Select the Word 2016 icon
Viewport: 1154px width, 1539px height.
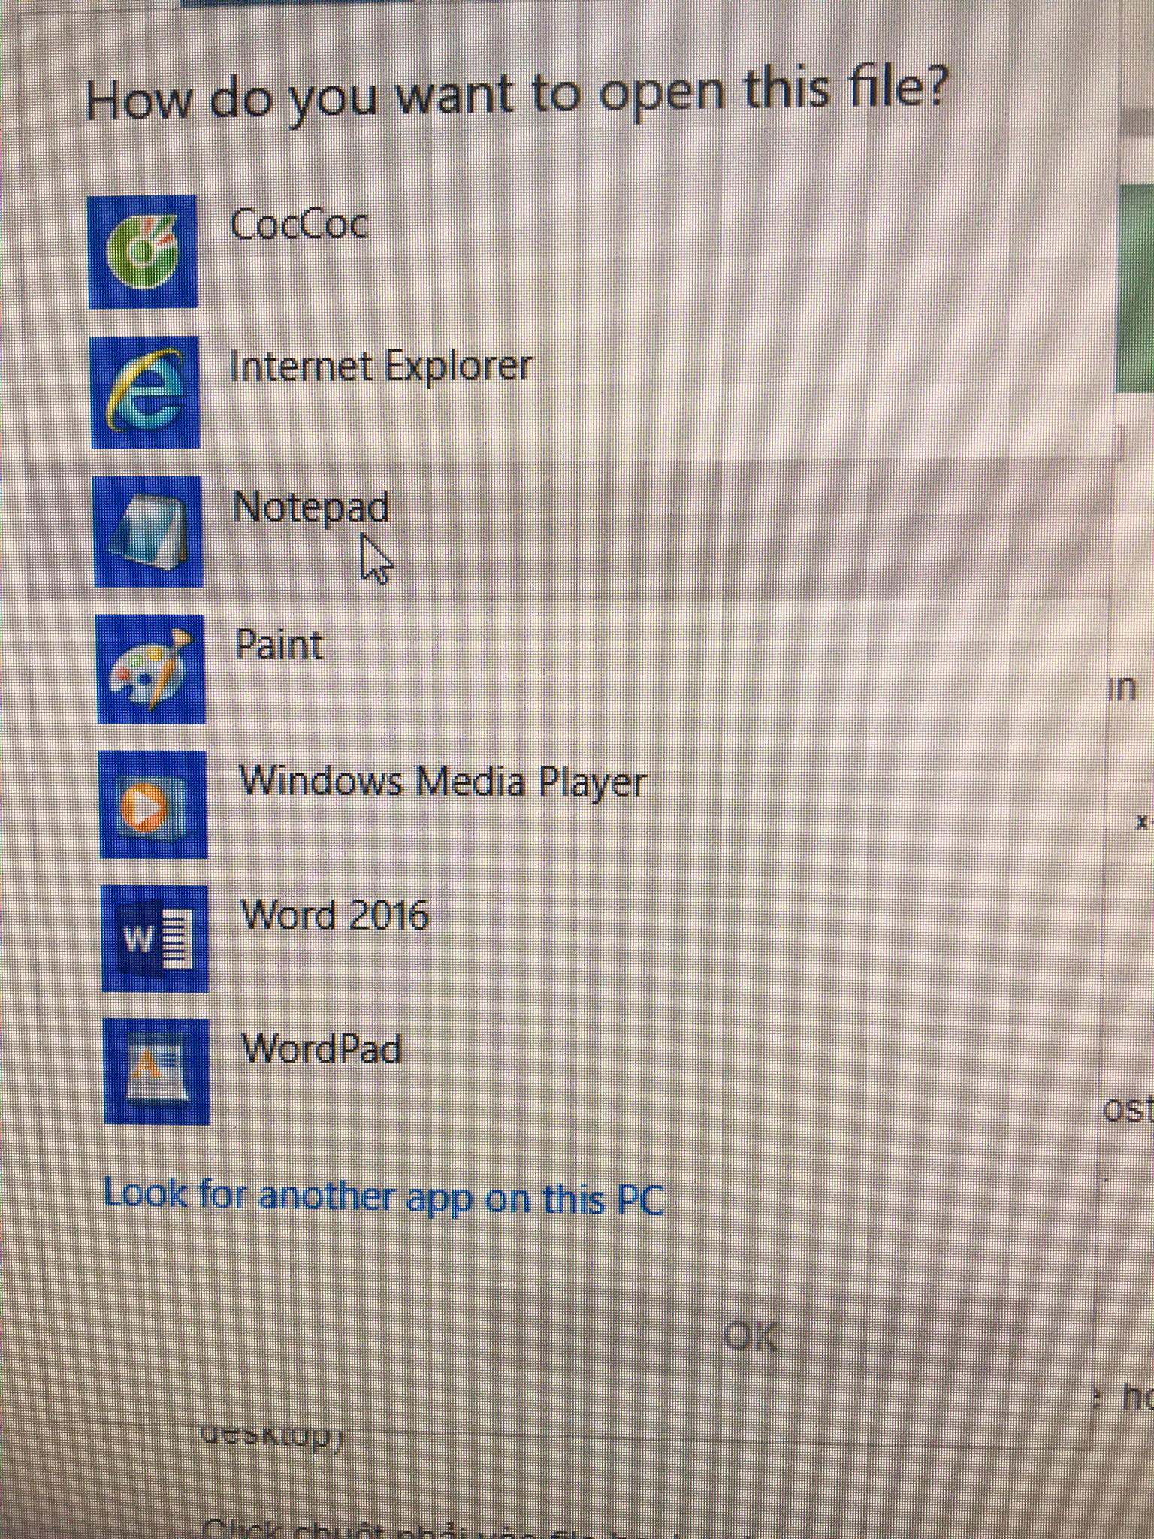155,939
